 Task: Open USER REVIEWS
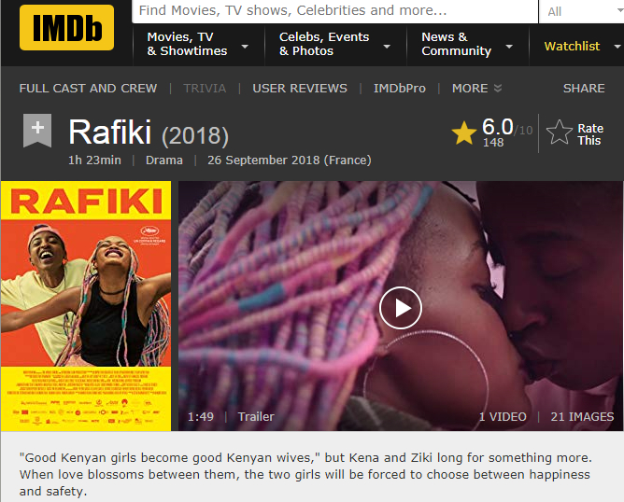(x=300, y=89)
